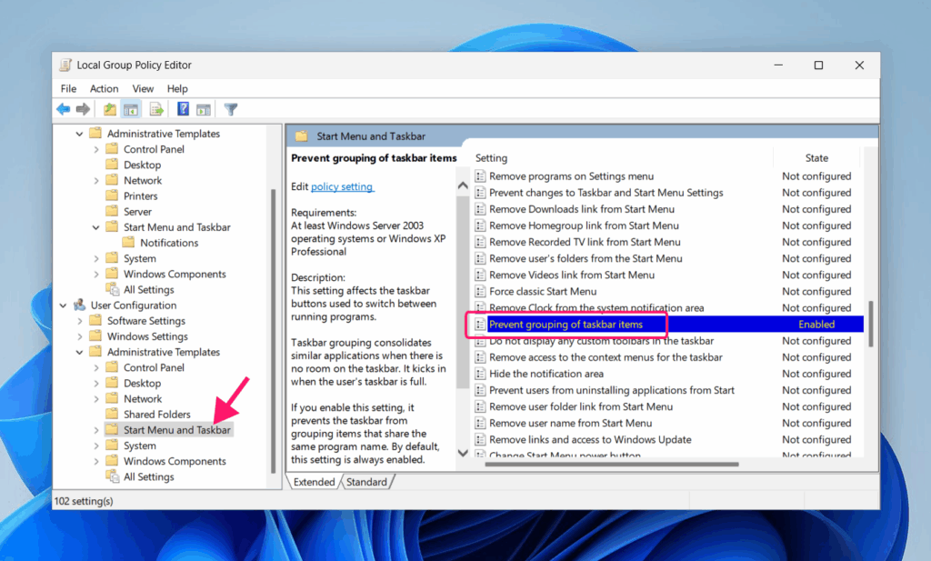Collapse the topmost Administrative Templates node
Screen dimensions: 931x561
[79, 134]
